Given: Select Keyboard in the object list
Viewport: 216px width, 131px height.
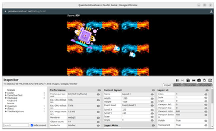Looking at the screenshot, I should [12, 101].
